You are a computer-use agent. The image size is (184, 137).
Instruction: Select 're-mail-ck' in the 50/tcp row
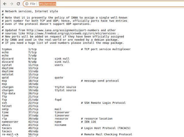pyautogui.click(x=10, y=134)
